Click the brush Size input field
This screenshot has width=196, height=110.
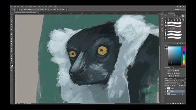(178, 15)
